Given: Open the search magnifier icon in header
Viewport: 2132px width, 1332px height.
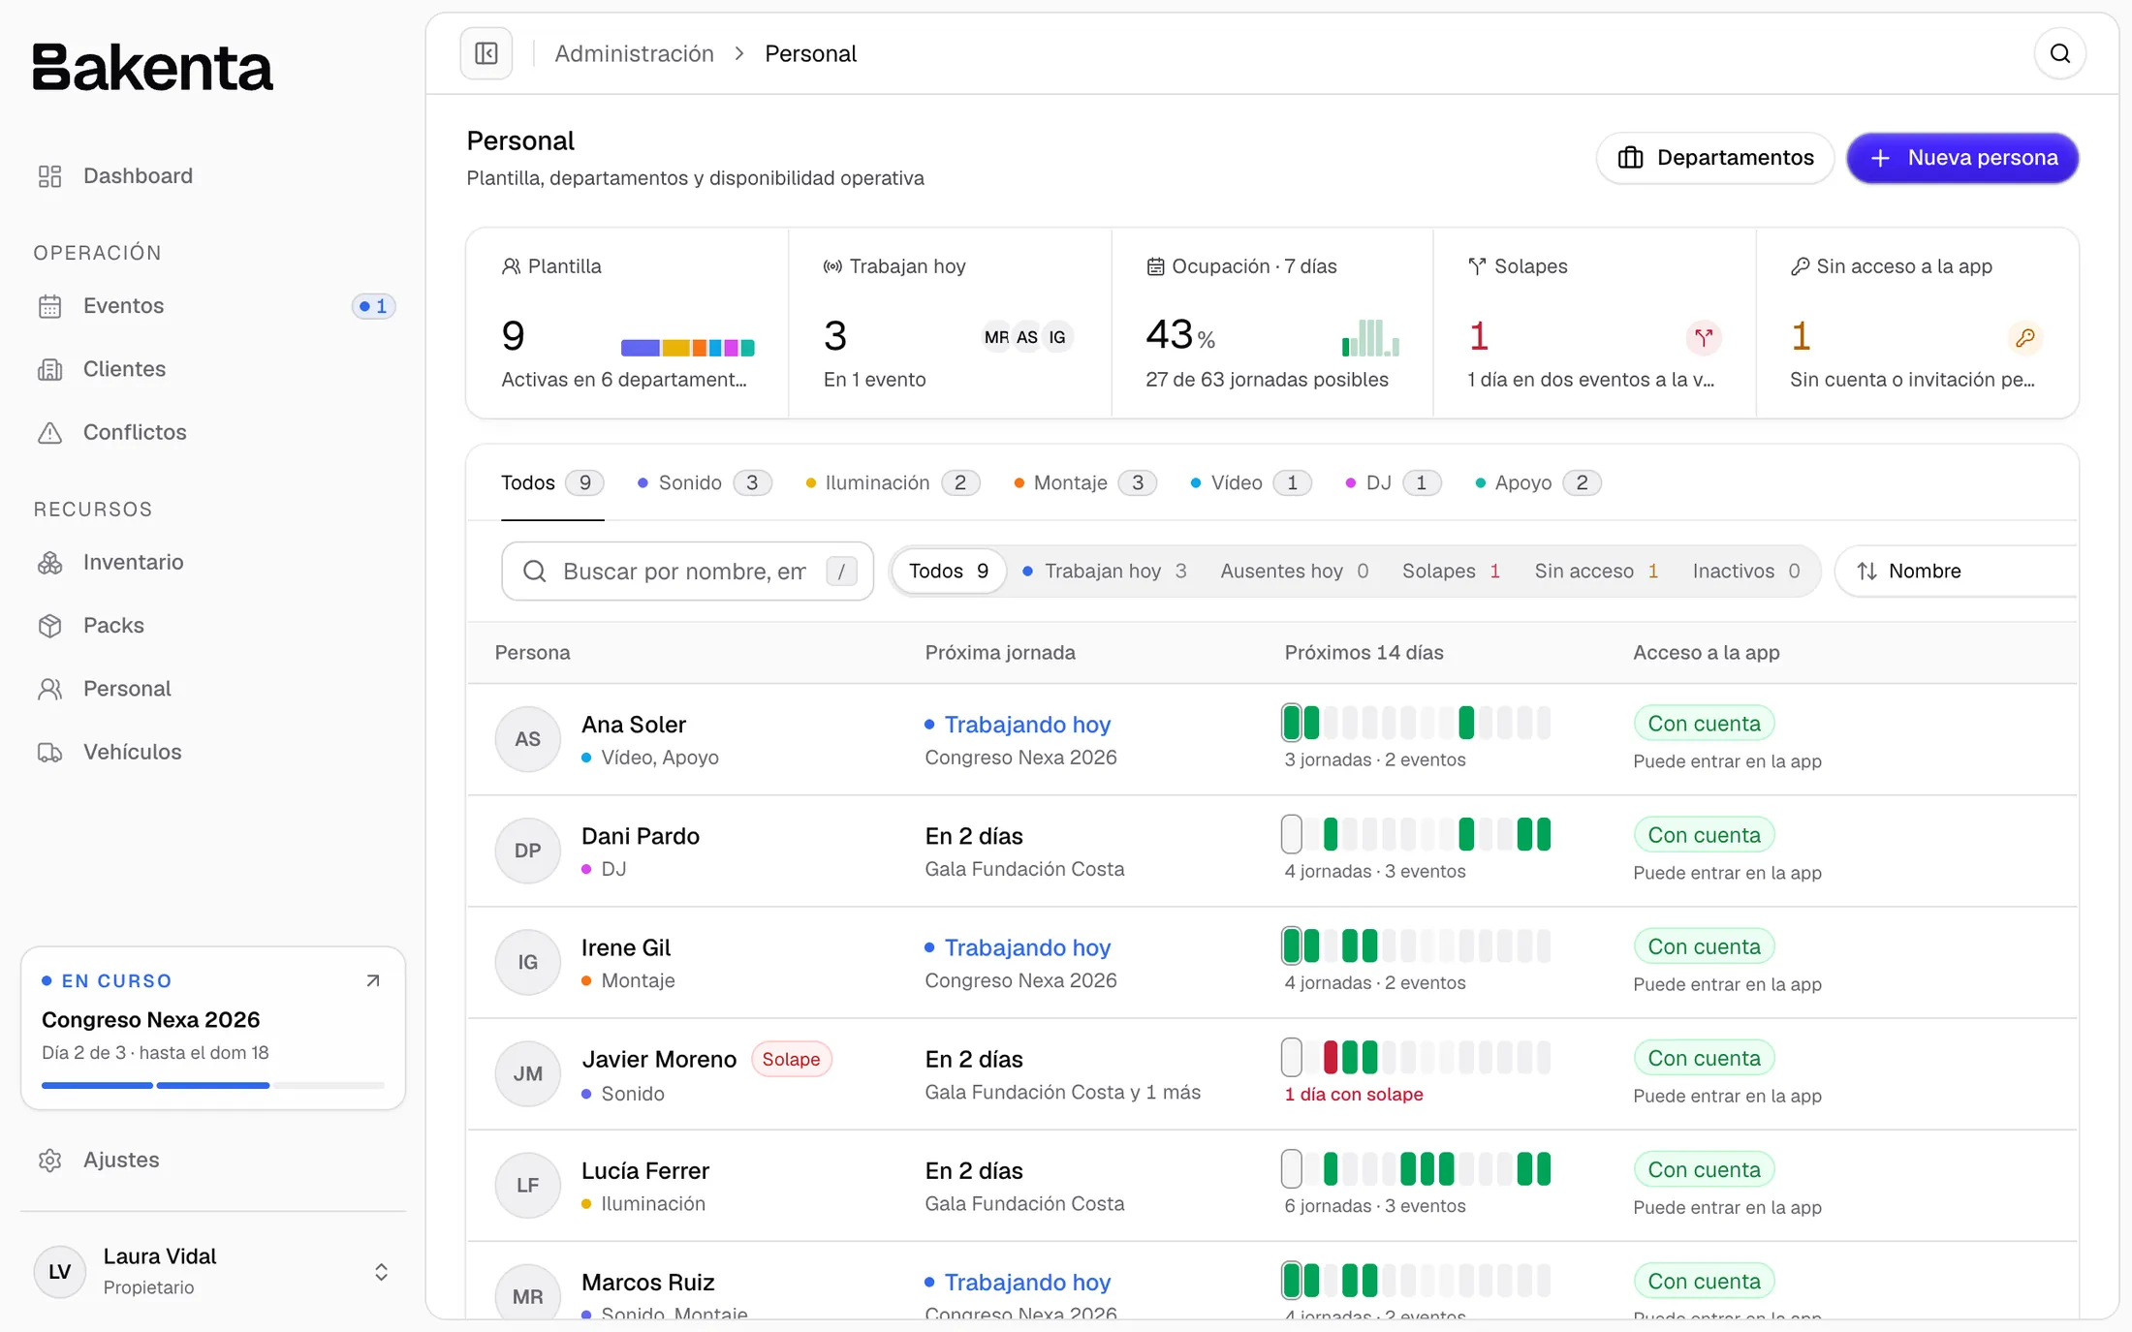Looking at the screenshot, I should [2060, 53].
